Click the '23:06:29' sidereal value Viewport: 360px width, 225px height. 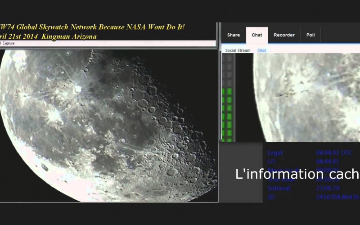(x=328, y=188)
